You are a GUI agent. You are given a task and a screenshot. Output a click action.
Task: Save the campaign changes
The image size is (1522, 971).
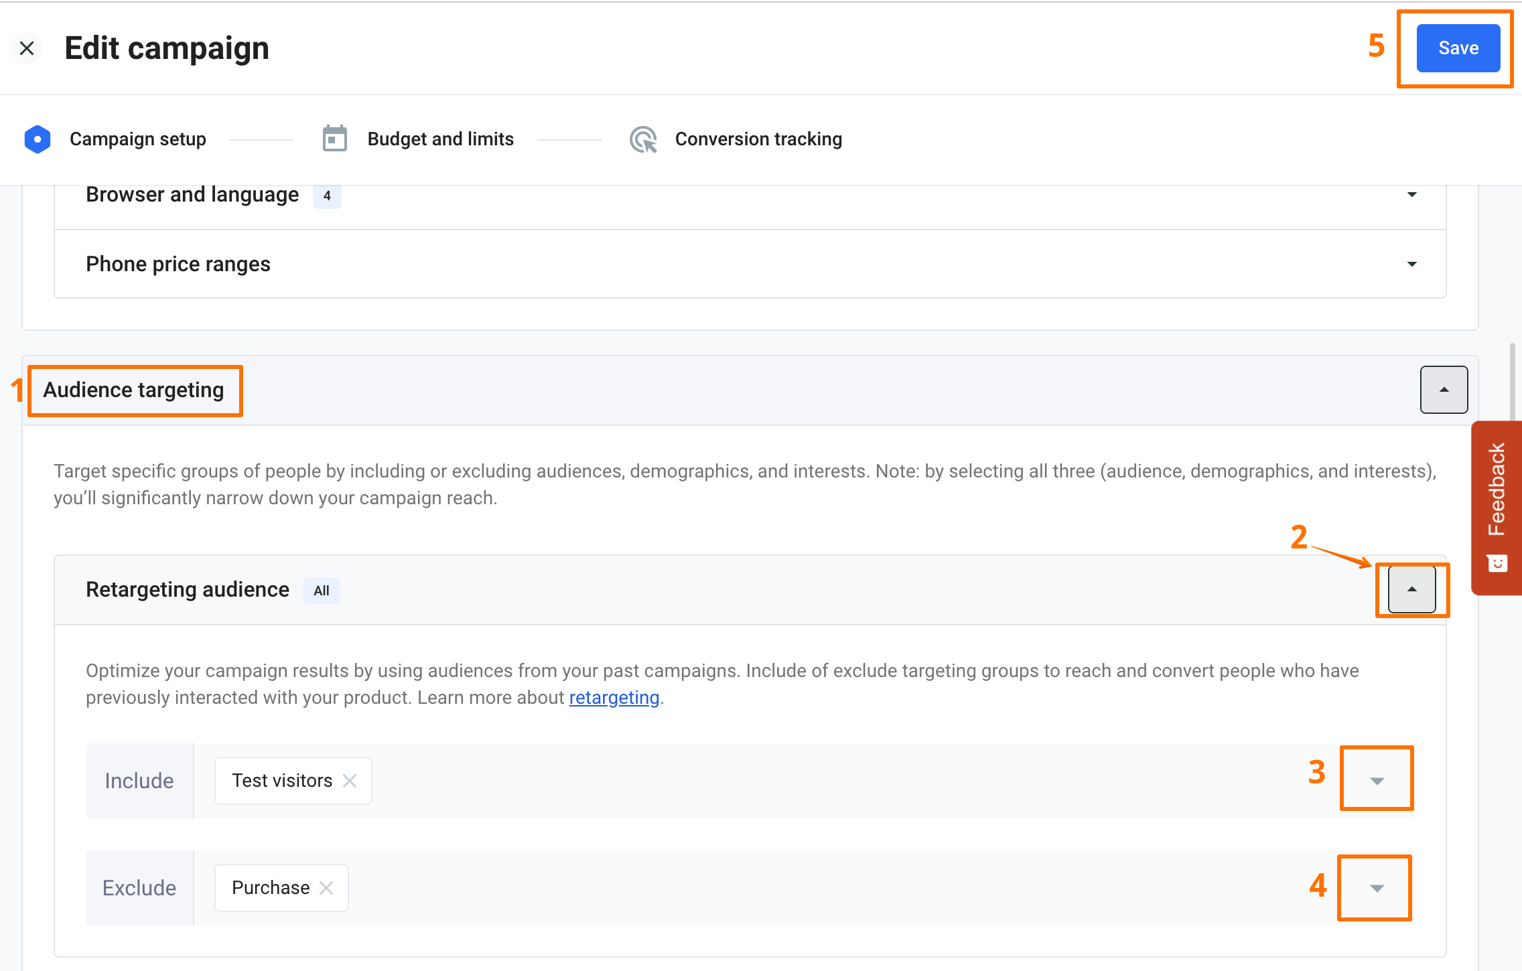pos(1458,48)
